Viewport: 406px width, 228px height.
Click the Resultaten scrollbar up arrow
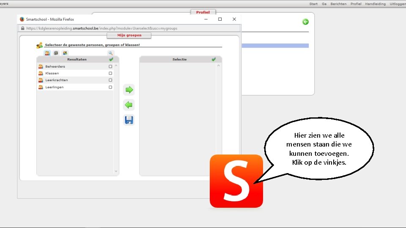click(116, 66)
